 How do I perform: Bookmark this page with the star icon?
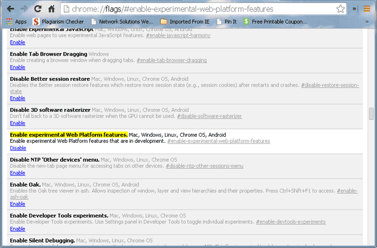coord(341,9)
